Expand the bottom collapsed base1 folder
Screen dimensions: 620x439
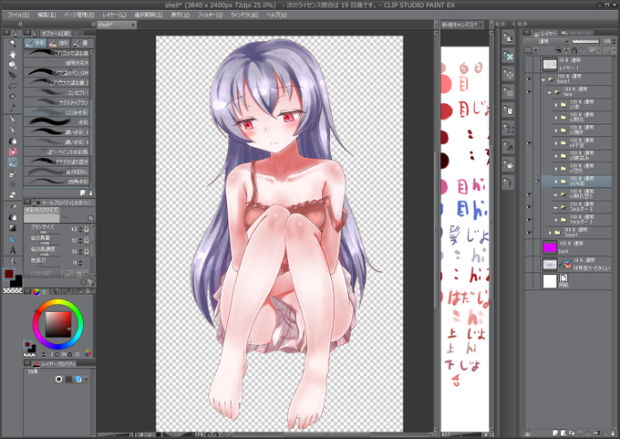pyautogui.click(x=550, y=233)
